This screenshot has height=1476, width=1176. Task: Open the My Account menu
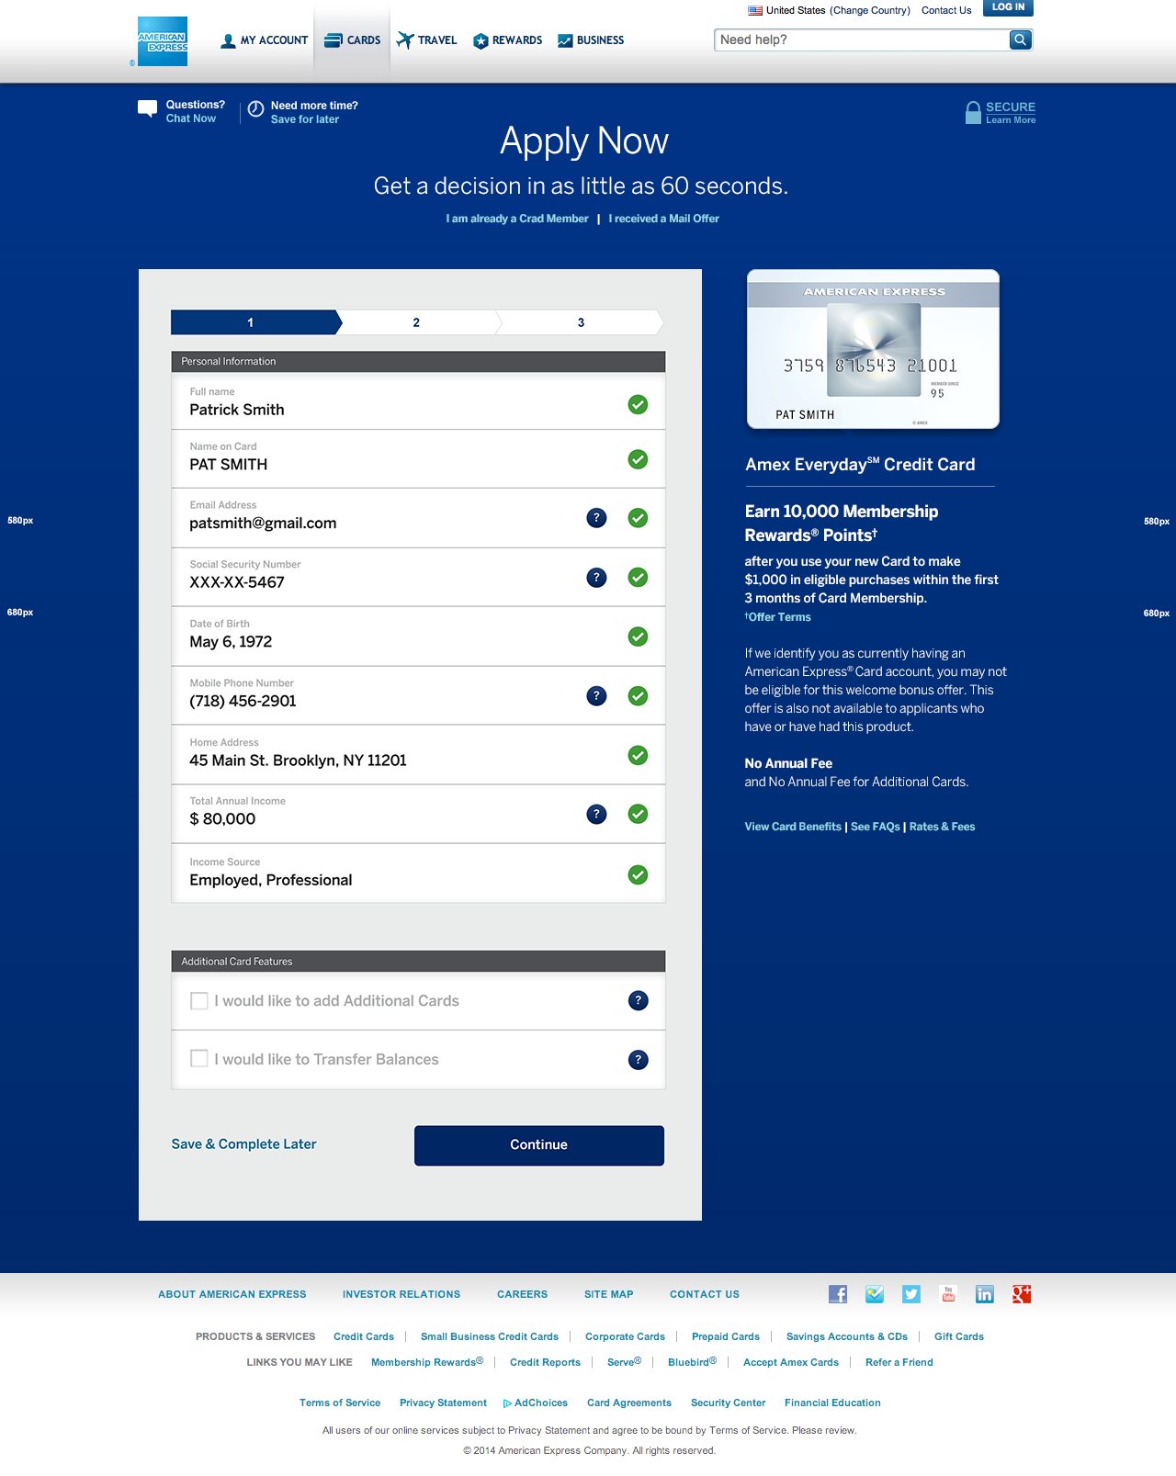click(265, 40)
